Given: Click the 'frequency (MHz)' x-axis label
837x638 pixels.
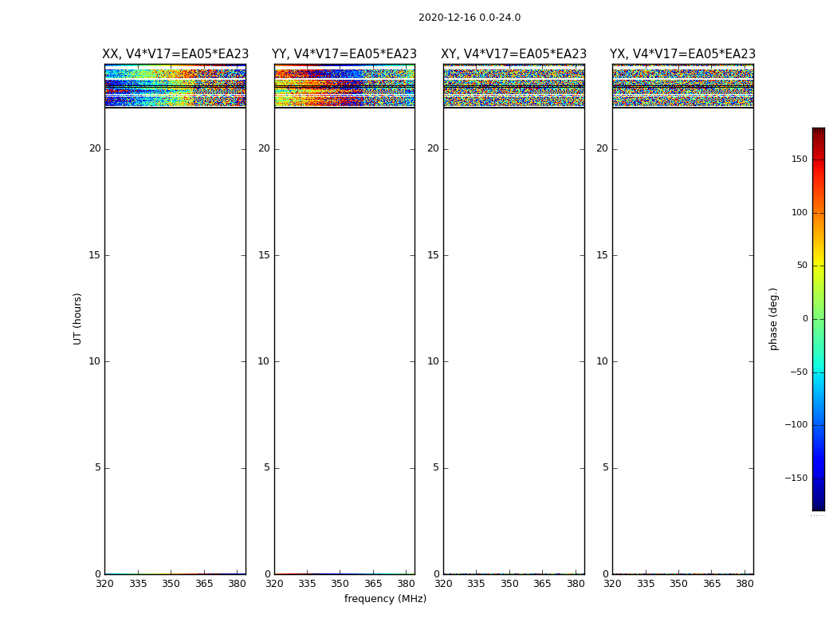Looking at the screenshot, I should click(385, 599).
